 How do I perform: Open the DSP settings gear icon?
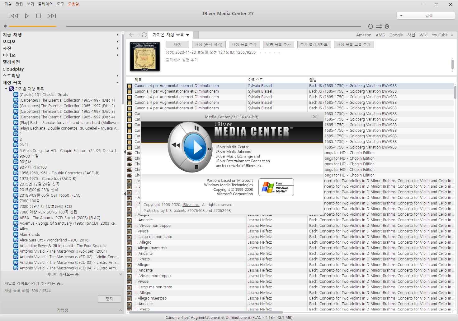tap(387, 26)
